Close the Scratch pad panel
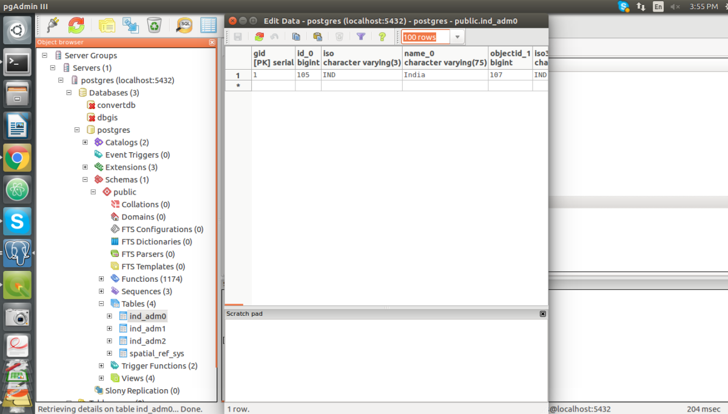The image size is (728, 414). click(542, 313)
